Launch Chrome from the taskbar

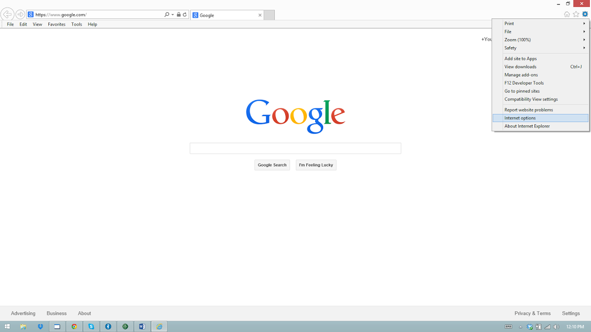tap(74, 327)
